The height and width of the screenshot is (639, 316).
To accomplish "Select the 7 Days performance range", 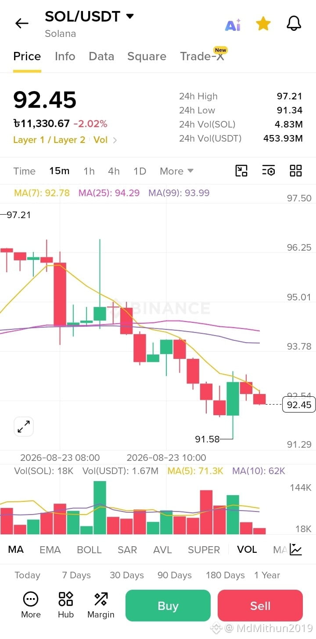I will coord(76,575).
